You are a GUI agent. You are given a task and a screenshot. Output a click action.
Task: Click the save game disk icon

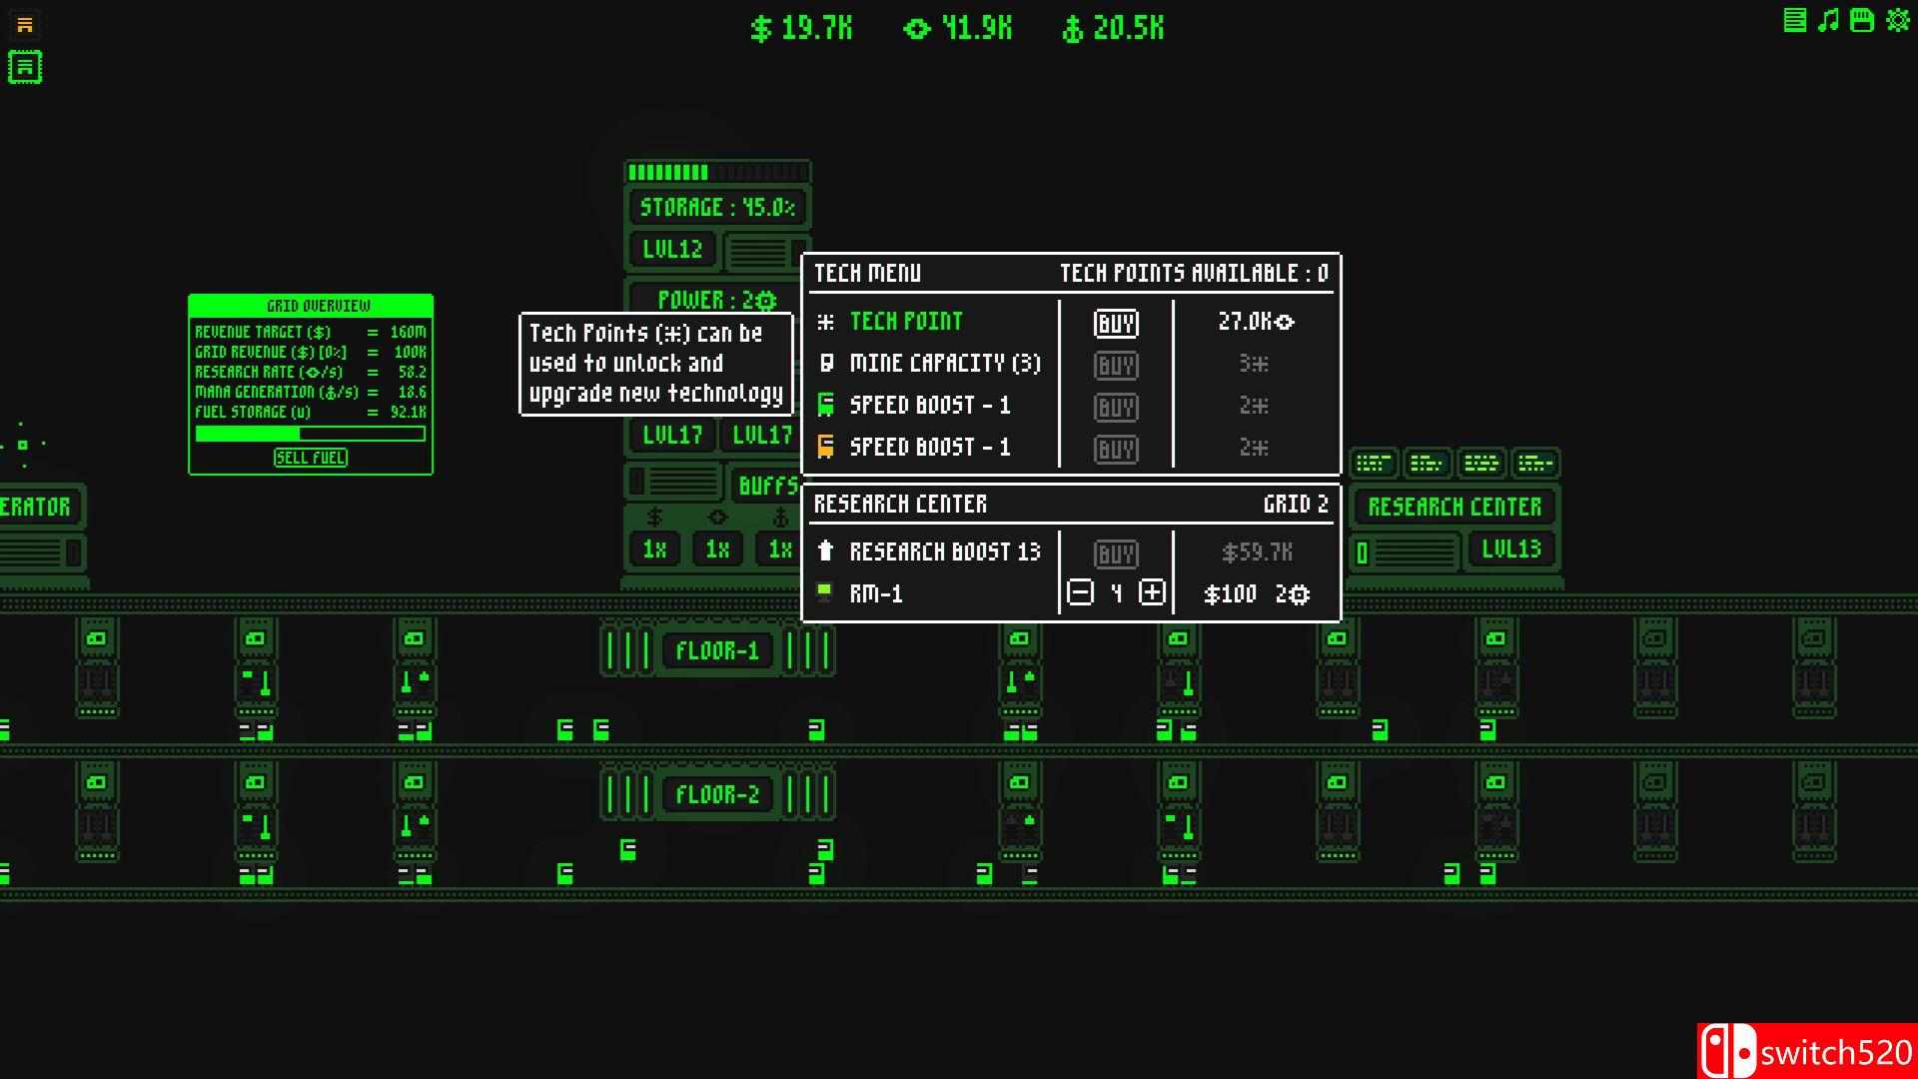[1862, 20]
